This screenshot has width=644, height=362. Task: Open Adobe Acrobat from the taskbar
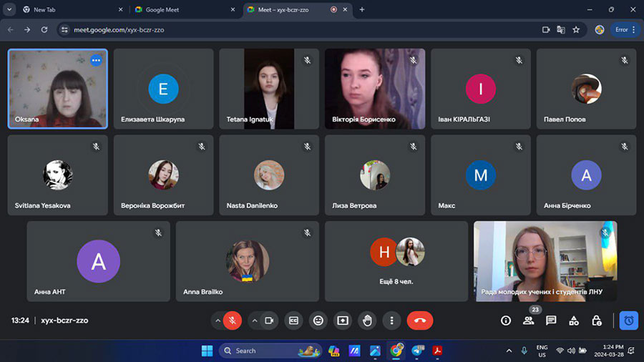coord(437,351)
